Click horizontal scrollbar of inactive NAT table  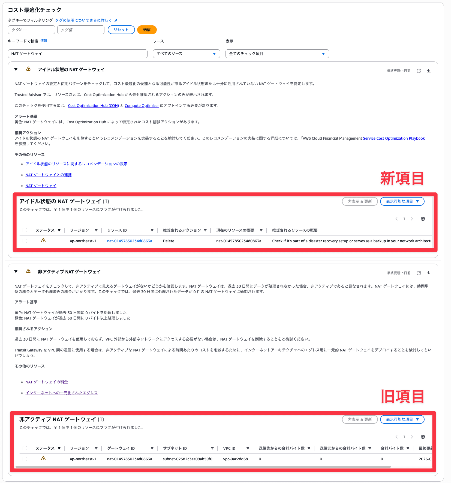point(203,467)
